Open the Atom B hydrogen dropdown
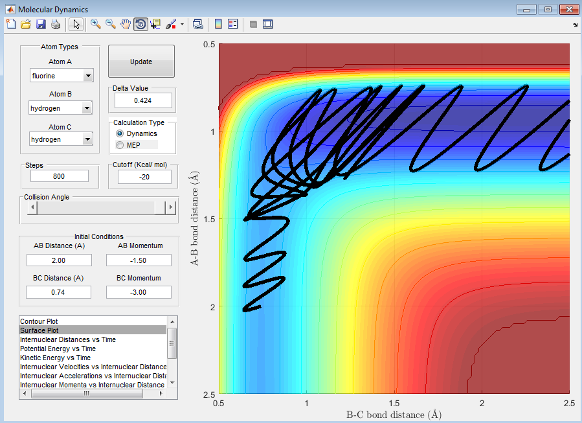Image resolution: width=582 pixels, height=423 pixels. (x=61, y=108)
